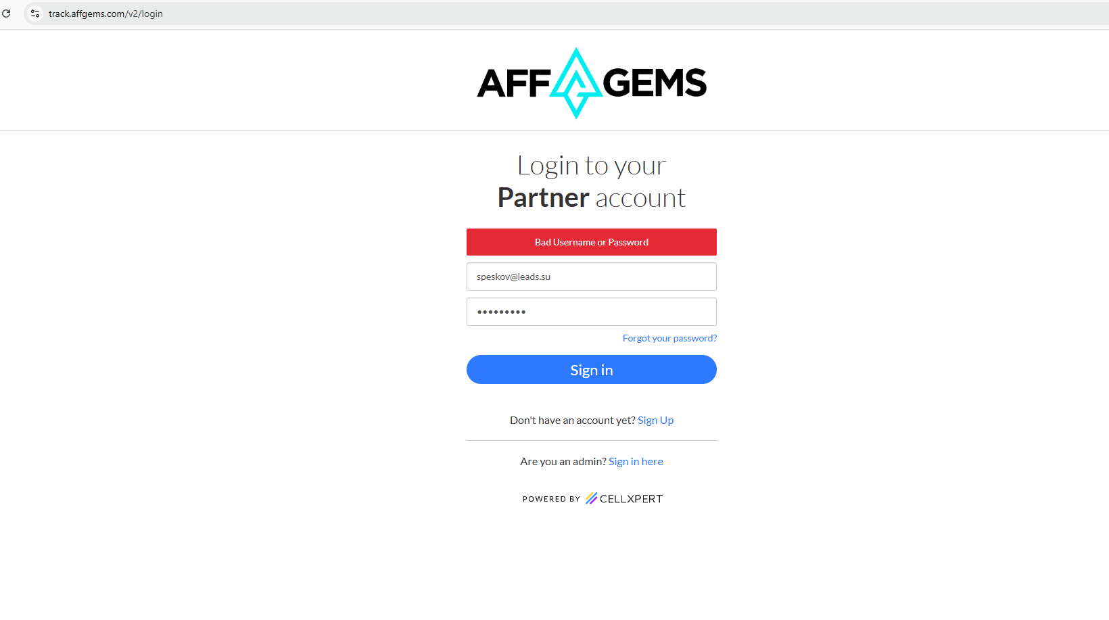Focus the email field containing speskov@leads.su
This screenshot has height=620, width=1109.
click(592, 277)
